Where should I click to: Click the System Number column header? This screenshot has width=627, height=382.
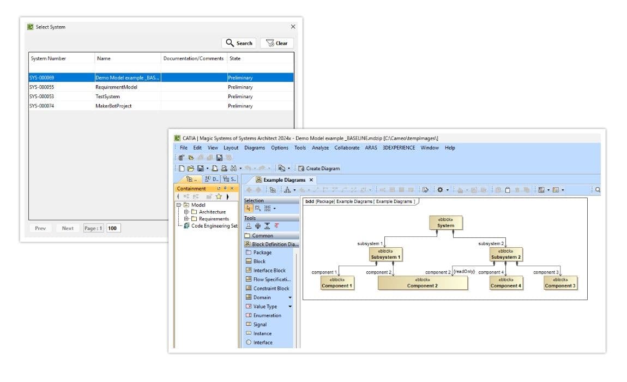tap(62, 58)
